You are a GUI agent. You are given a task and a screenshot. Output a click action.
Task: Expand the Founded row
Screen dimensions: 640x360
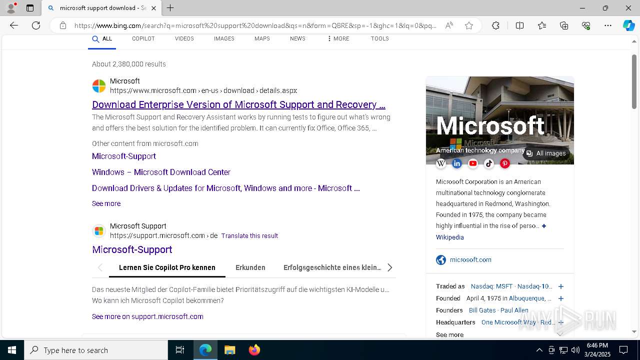561,298
